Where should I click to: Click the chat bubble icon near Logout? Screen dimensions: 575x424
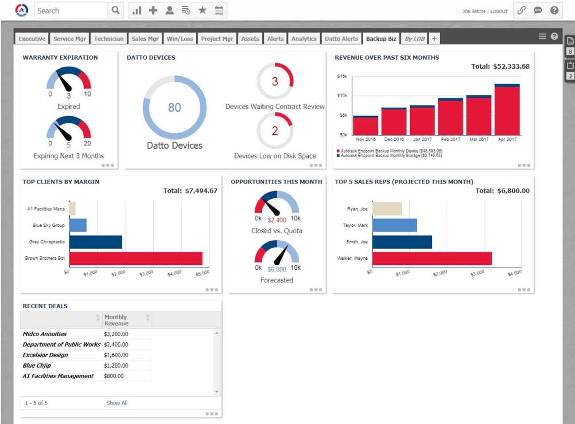tap(538, 10)
